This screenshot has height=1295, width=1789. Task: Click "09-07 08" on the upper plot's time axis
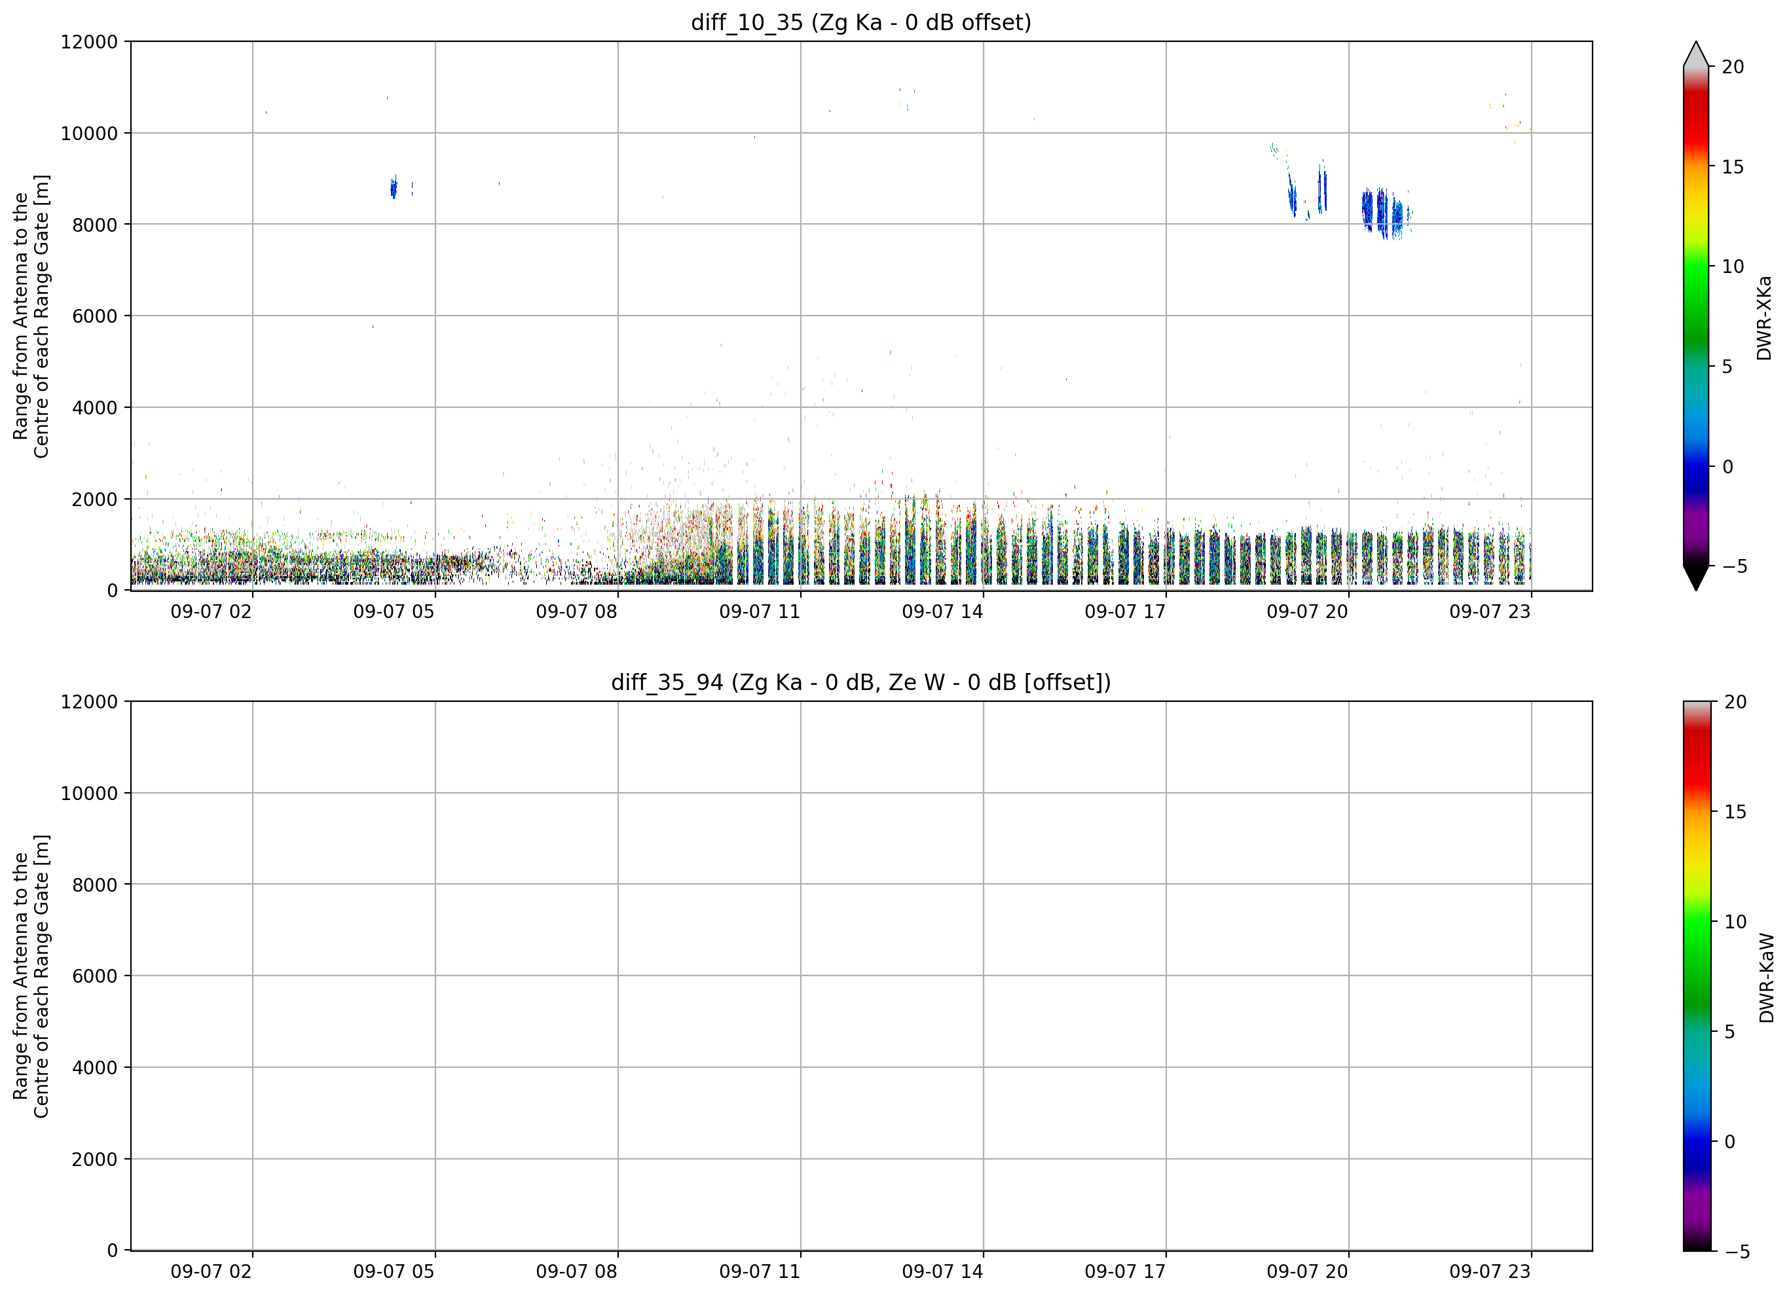click(x=577, y=612)
